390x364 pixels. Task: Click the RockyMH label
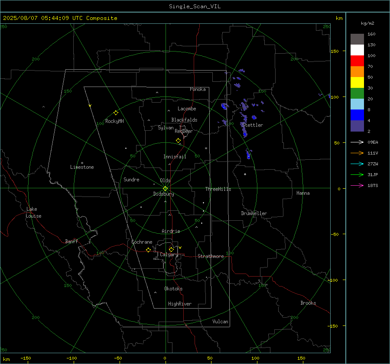(114, 121)
